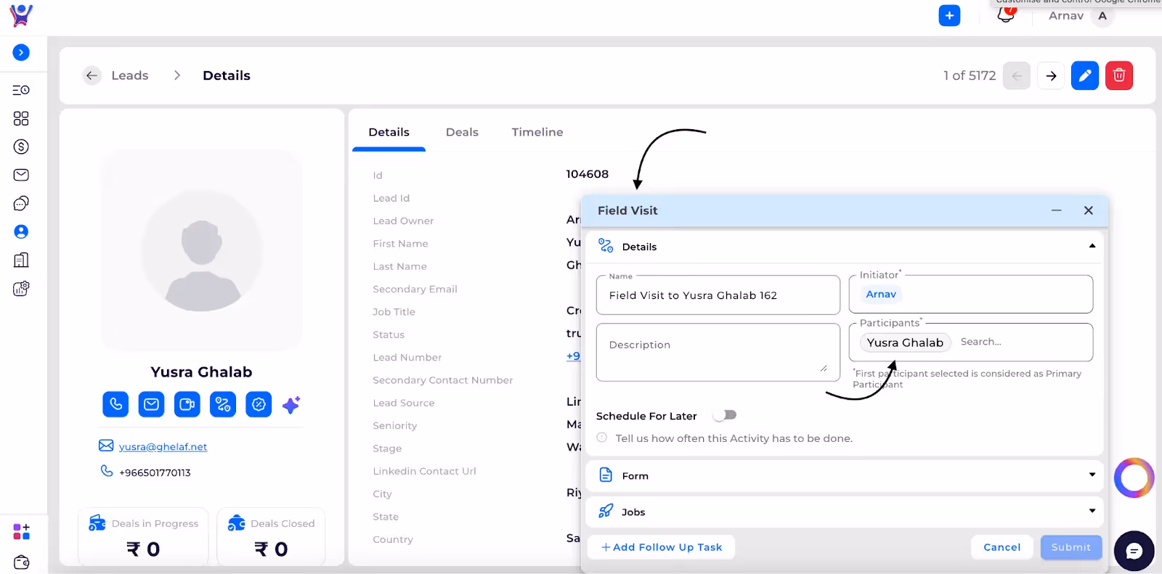Open the dollar deals icon in the sidebar

(x=21, y=147)
